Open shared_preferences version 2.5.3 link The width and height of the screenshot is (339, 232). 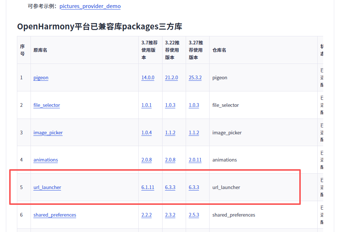tap(194, 215)
